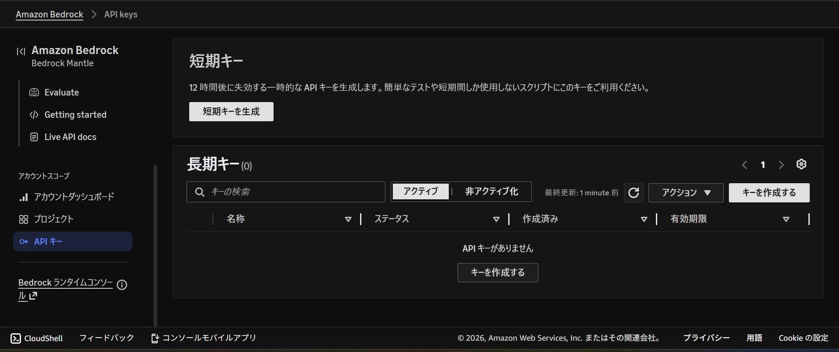Click the API keys breadcrumb text
This screenshot has width=839, height=352.
coord(121,14)
